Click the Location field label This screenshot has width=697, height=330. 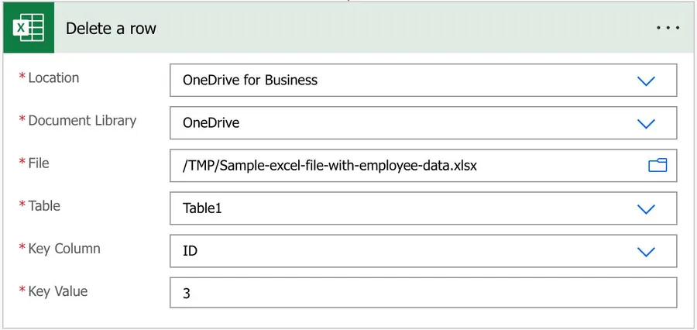[x=53, y=77]
